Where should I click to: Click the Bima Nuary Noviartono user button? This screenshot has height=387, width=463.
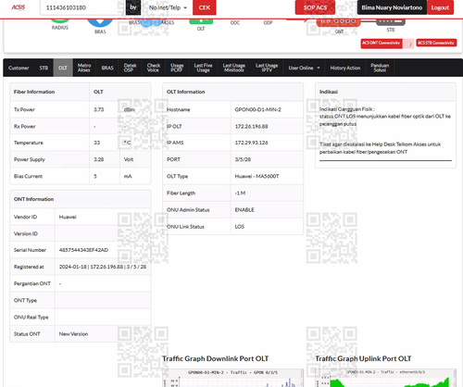pos(392,7)
